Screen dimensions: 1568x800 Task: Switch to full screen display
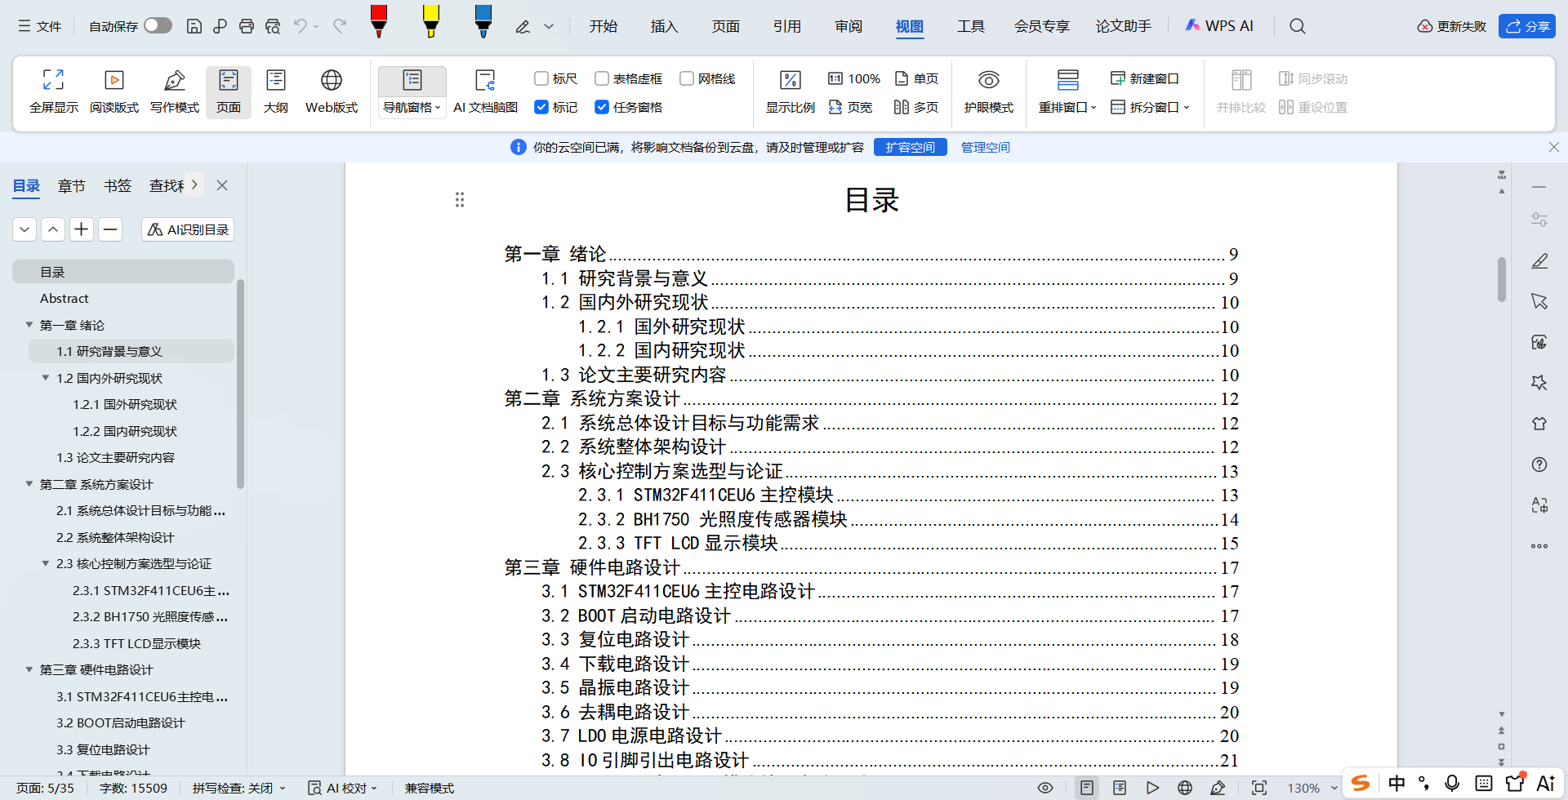(x=54, y=91)
